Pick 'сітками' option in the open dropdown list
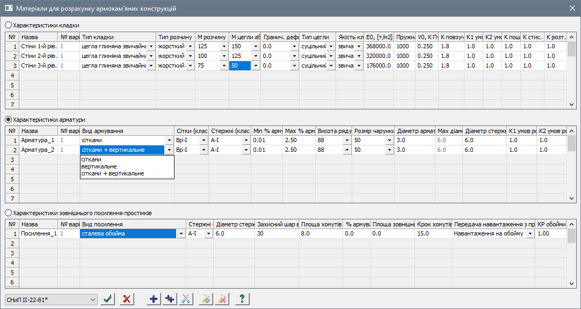 click(91, 160)
